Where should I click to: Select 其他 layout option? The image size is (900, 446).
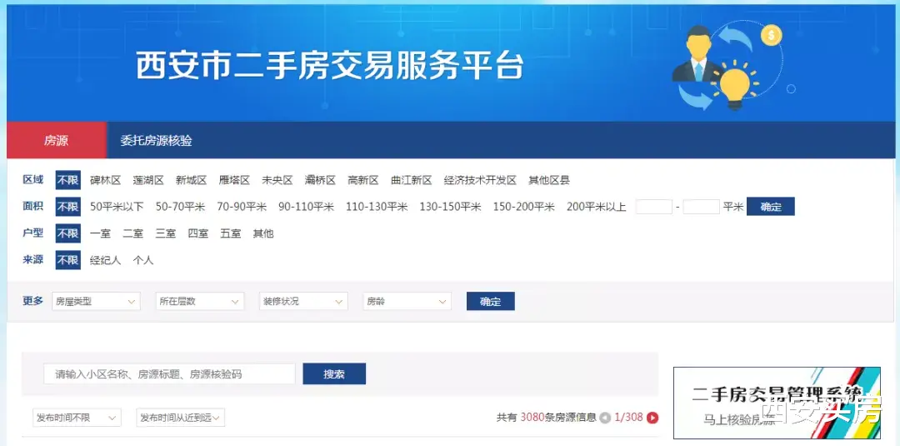tap(263, 233)
